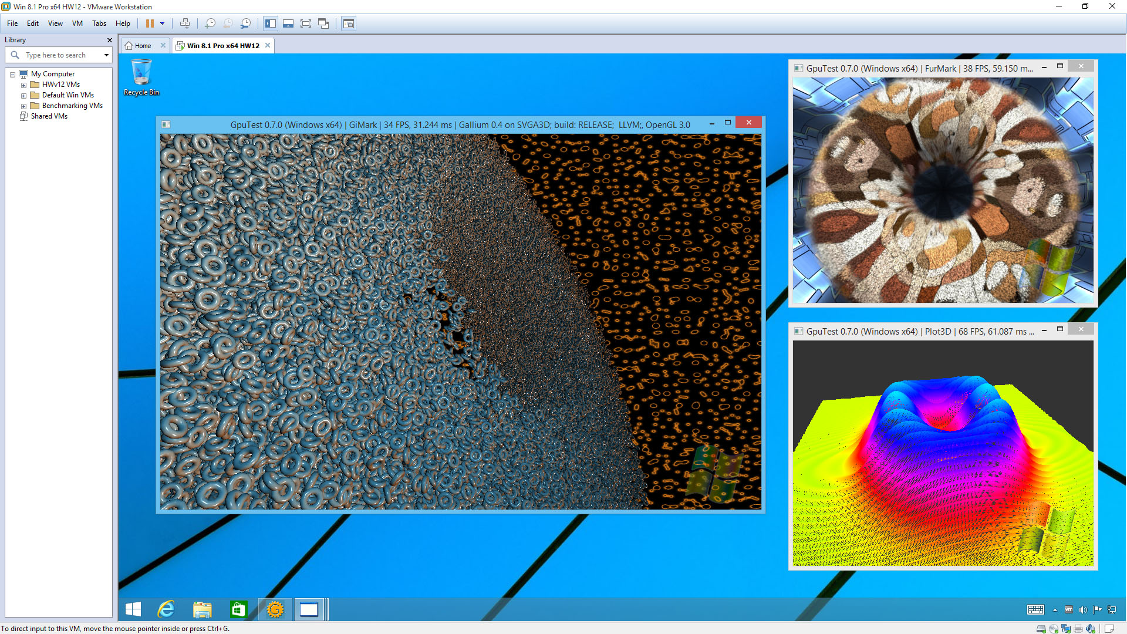Open the library search filter dropdown
Image resolution: width=1127 pixels, height=634 pixels.
pos(106,55)
